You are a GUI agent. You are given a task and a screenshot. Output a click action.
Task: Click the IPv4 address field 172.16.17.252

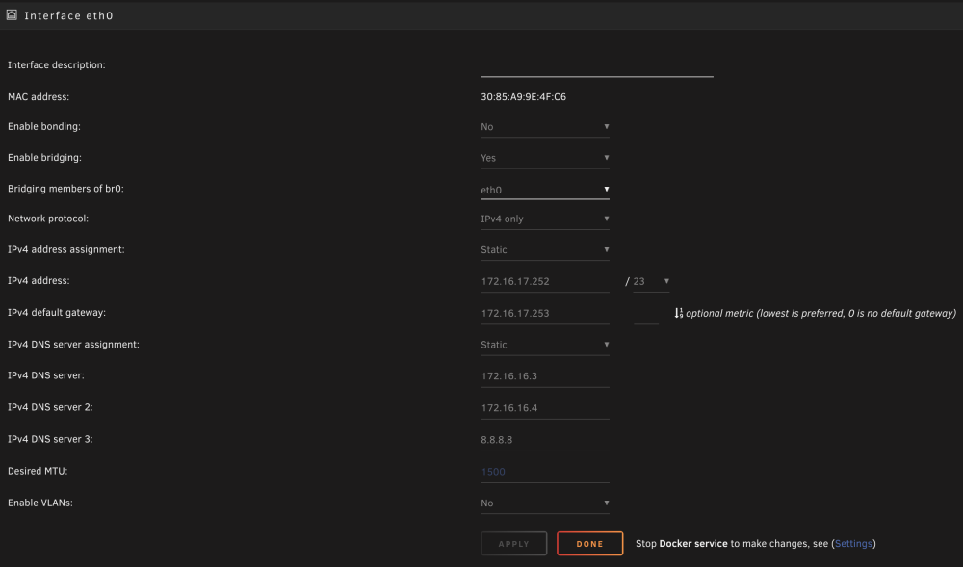tap(545, 282)
